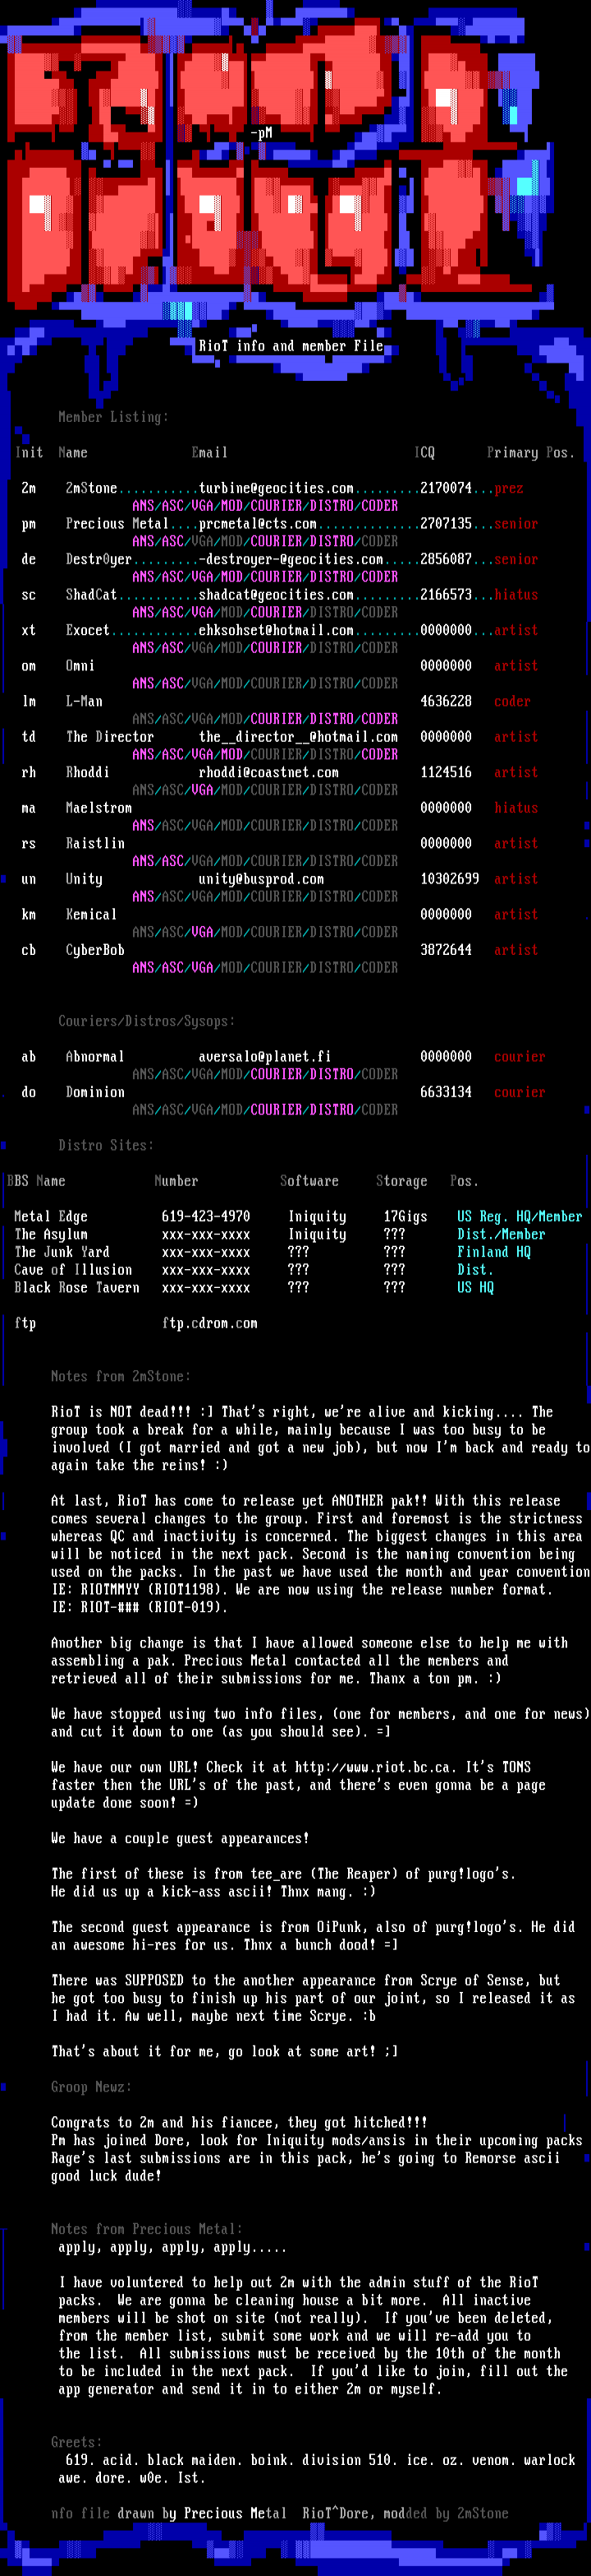The image size is (591, 2576).
Task: Click the 'RioT info and member File' title
Action: [291, 346]
